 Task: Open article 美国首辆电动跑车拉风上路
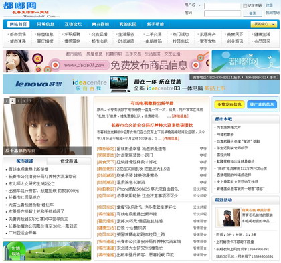click(140, 234)
